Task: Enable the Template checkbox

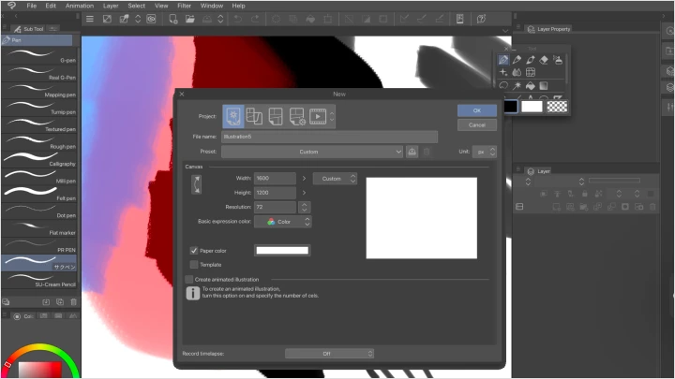Action: (194, 265)
